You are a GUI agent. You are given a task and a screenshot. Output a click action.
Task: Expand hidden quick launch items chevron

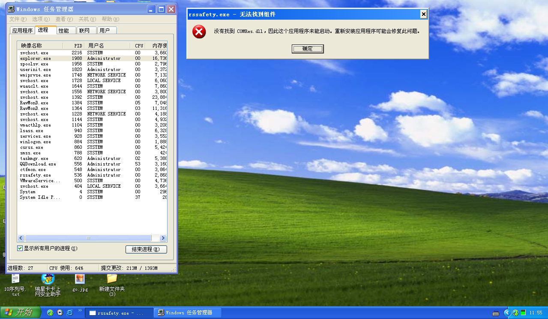(x=80, y=310)
